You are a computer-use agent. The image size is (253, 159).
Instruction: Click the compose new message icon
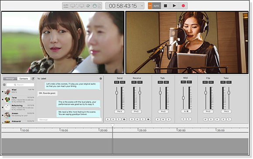coord(33,79)
